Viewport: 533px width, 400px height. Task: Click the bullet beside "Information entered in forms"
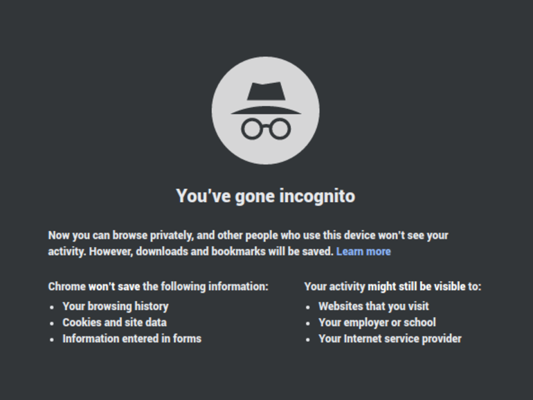[x=52, y=339]
